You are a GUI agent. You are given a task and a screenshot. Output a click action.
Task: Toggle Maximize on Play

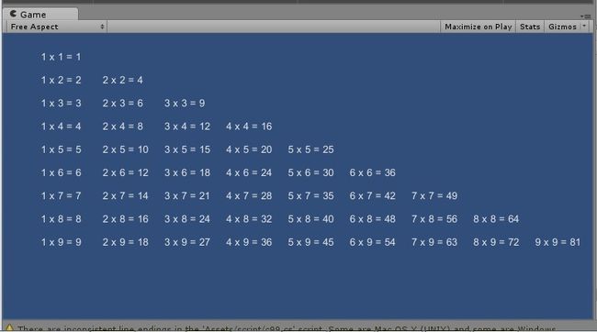click(478, 27)
